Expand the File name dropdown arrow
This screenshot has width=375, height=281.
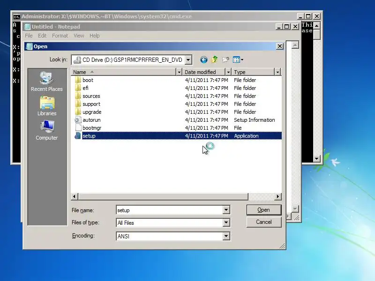click(226, 210)
